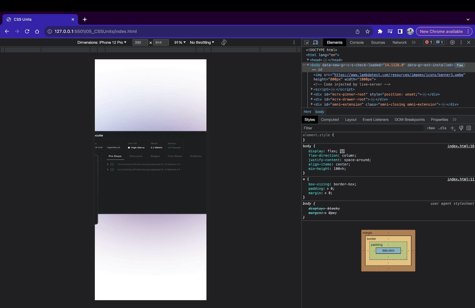Add a new style rule
This screenshot has height=308, width=475.
(452, 128)
